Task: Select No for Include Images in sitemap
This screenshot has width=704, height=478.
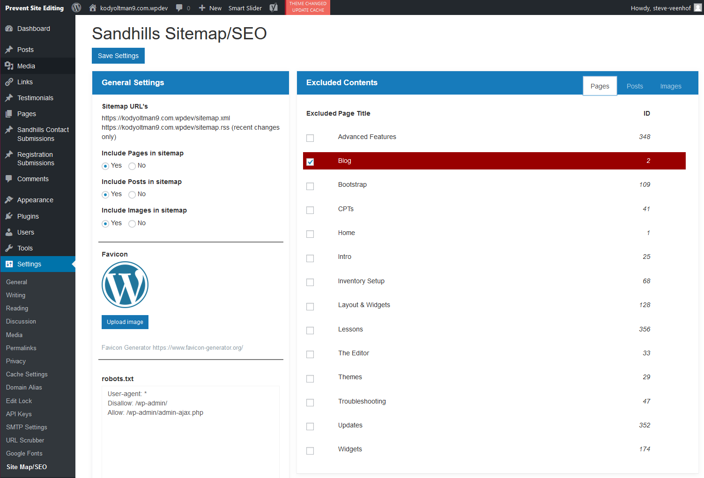Action: [132, 224]
